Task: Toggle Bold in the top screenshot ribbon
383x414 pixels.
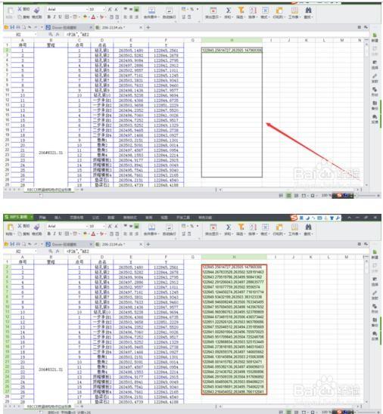Action: click(49, 17)
